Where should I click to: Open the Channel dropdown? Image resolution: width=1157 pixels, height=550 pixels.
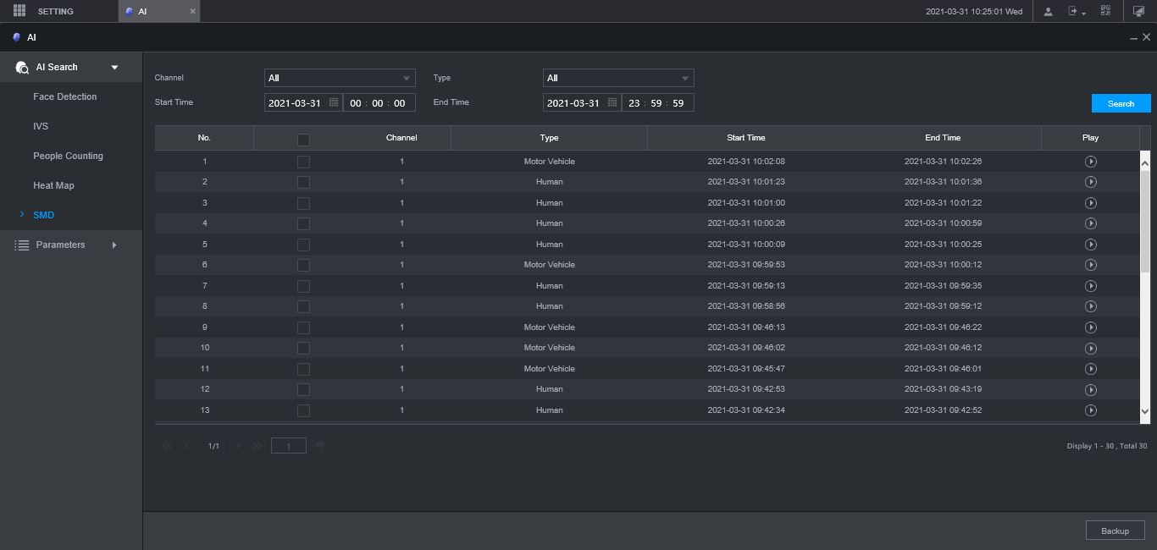(x=340, y=78)
